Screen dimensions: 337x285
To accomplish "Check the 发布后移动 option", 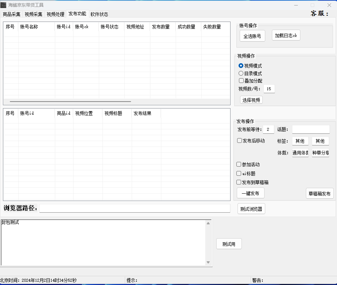I will [239, 141].
